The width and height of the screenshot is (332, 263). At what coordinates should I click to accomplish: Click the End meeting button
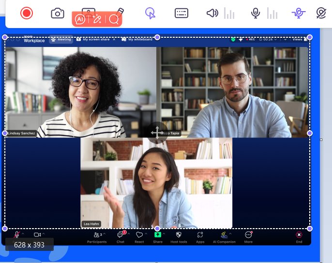tap(299, 236)
